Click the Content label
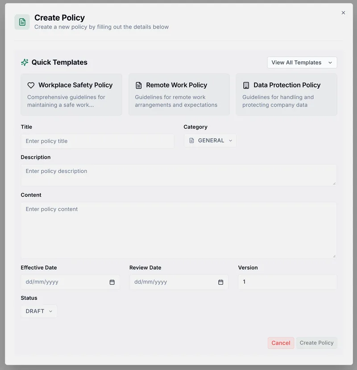This screenshot has width=357, height=370. (x=31, y=195)
